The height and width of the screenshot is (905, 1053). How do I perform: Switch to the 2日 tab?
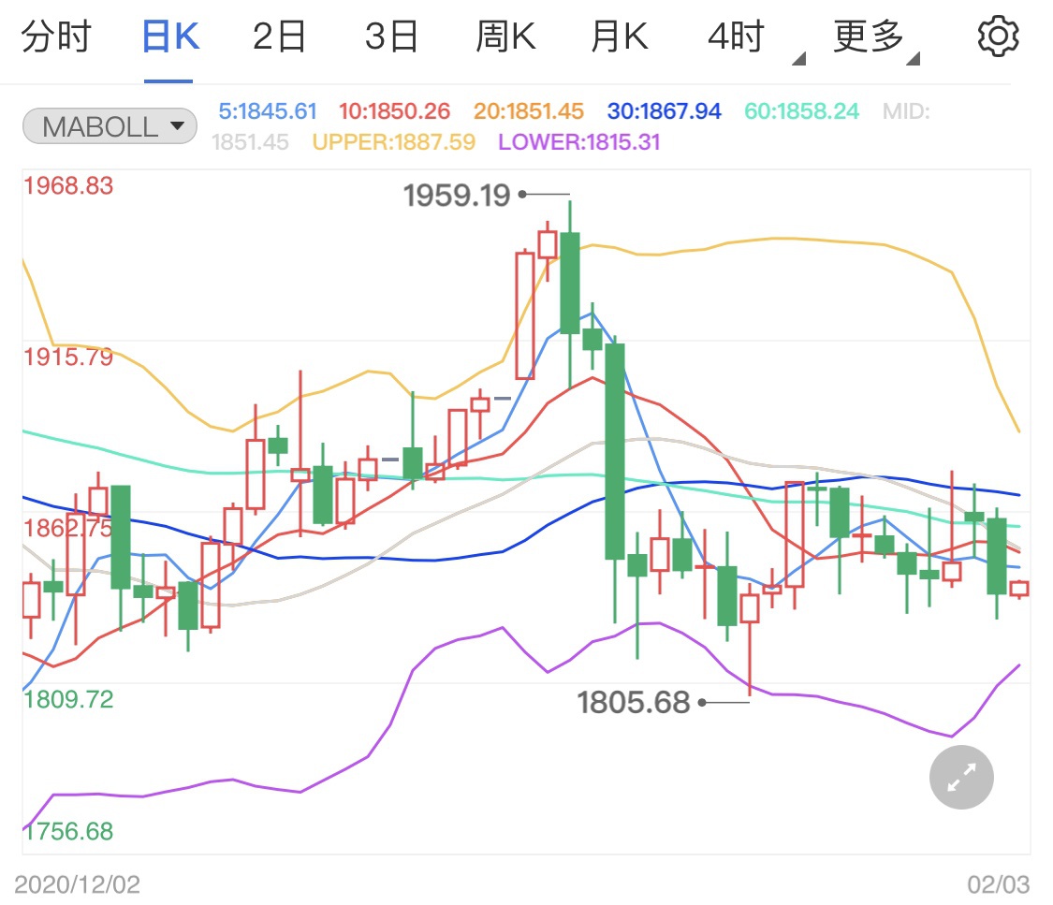pyautogui.click(x=279, y=36)
